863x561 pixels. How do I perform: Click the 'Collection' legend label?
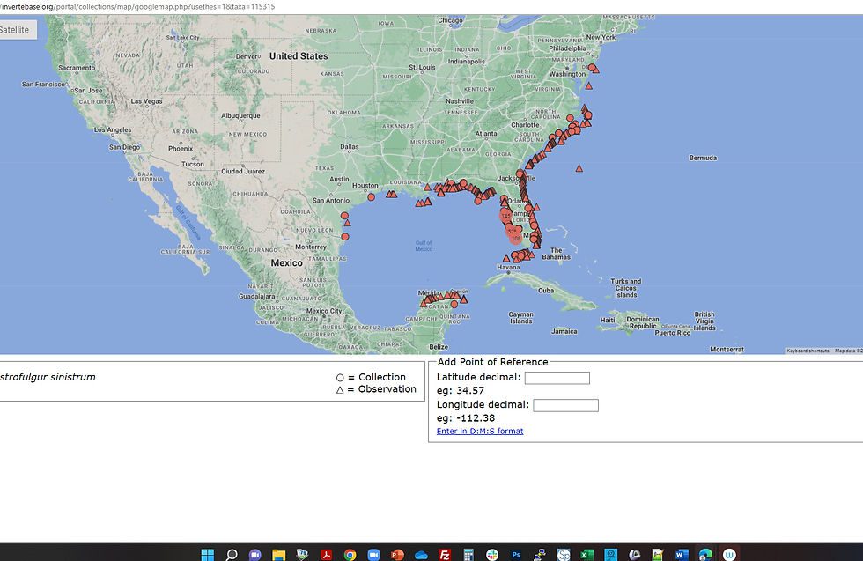382,377
